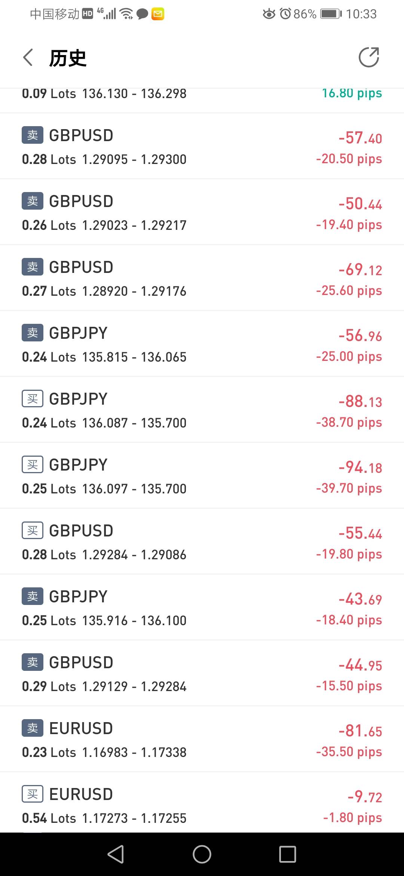Tap the 卖 sell badge on EURUSD trade
This screenshot has width=404, height=876.
tap(33, 728)
